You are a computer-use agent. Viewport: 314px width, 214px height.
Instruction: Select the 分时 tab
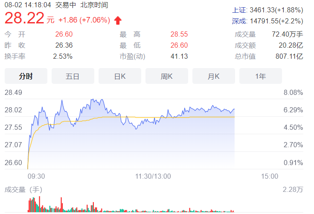tap(26, 76)
